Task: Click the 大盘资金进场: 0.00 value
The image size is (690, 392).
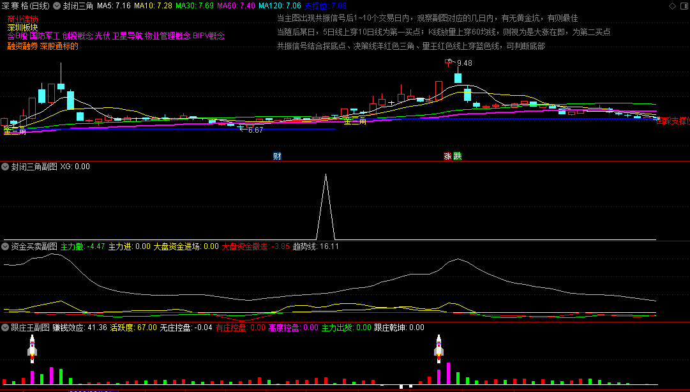Action: tap(186, 246)
